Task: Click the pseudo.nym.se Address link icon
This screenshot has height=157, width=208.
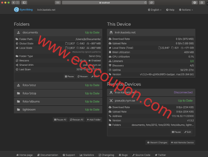Action: pos(110,116)
